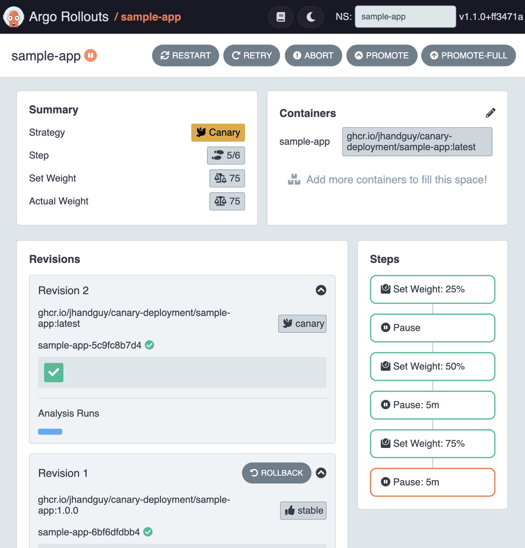
Task: Click the Set Weight label in Summary
Action: pyautogui.click(x=52, y=178)
